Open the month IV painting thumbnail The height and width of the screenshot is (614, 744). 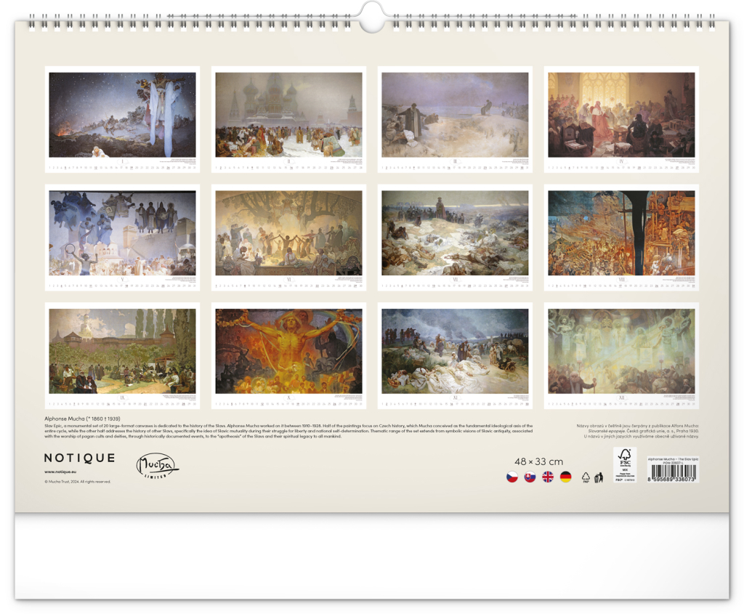point(621,115)
